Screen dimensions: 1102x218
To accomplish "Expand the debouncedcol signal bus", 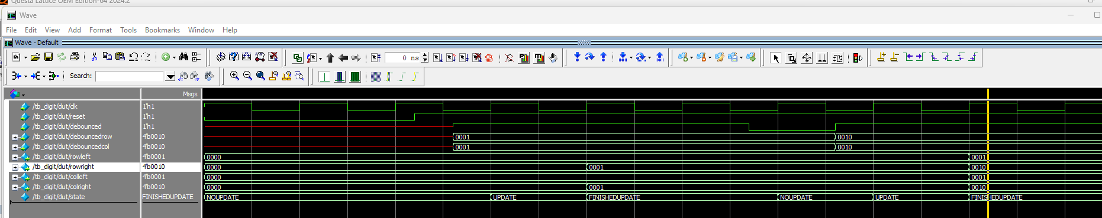I will tap(15, 147).
